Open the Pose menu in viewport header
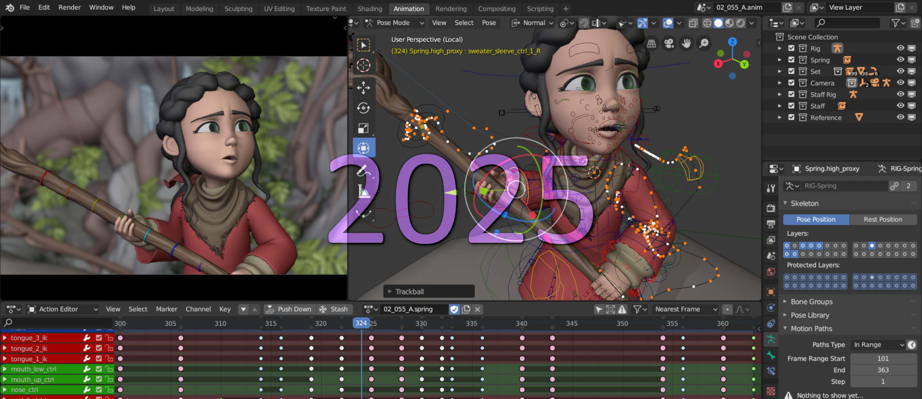Viewport: 922px width, 399px height. [x=489, y=23]
